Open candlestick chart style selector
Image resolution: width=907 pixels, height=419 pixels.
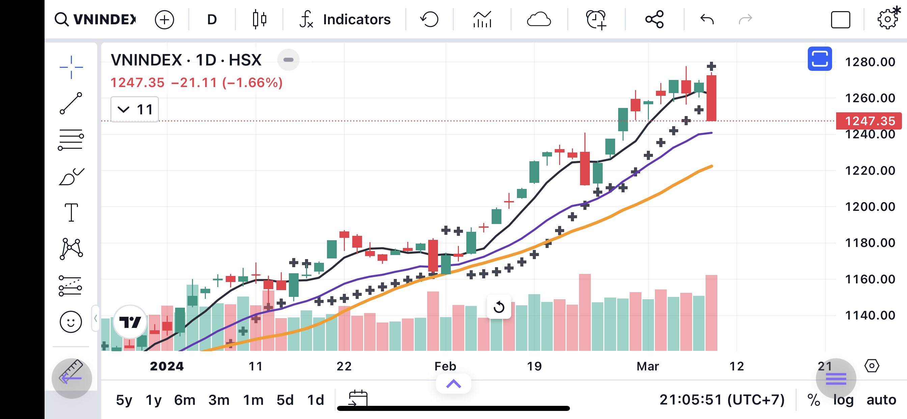[259, 19]
